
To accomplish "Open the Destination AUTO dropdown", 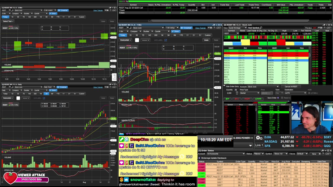I will point(295,93).
